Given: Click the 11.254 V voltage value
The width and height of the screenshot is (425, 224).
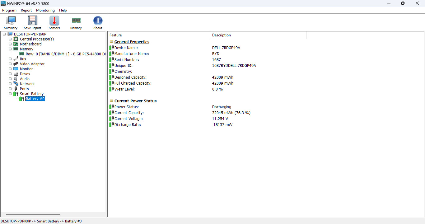Looking at the screenshot, I should coord(220,119).
